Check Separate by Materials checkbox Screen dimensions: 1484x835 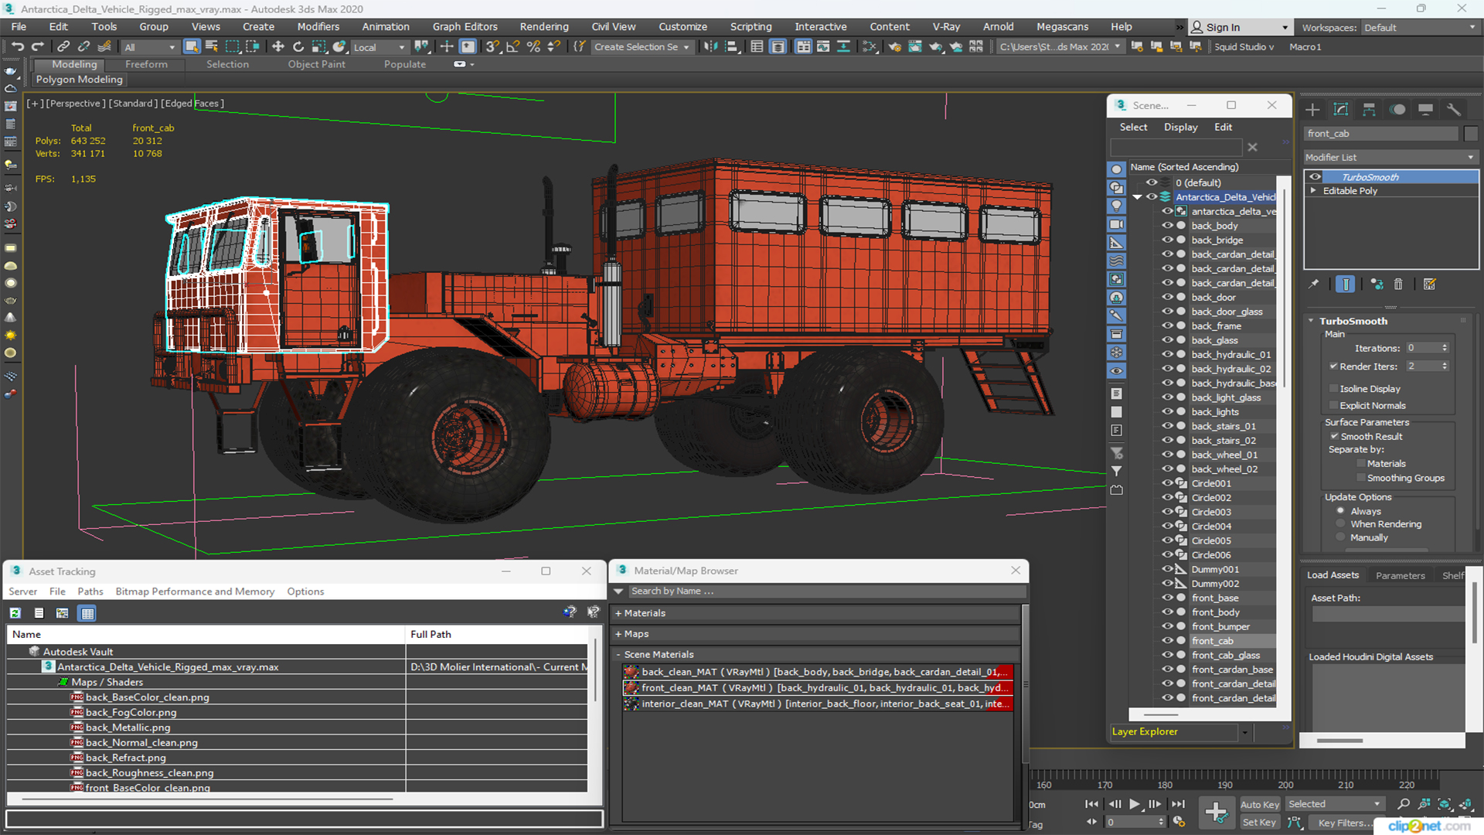point(1361,464)
